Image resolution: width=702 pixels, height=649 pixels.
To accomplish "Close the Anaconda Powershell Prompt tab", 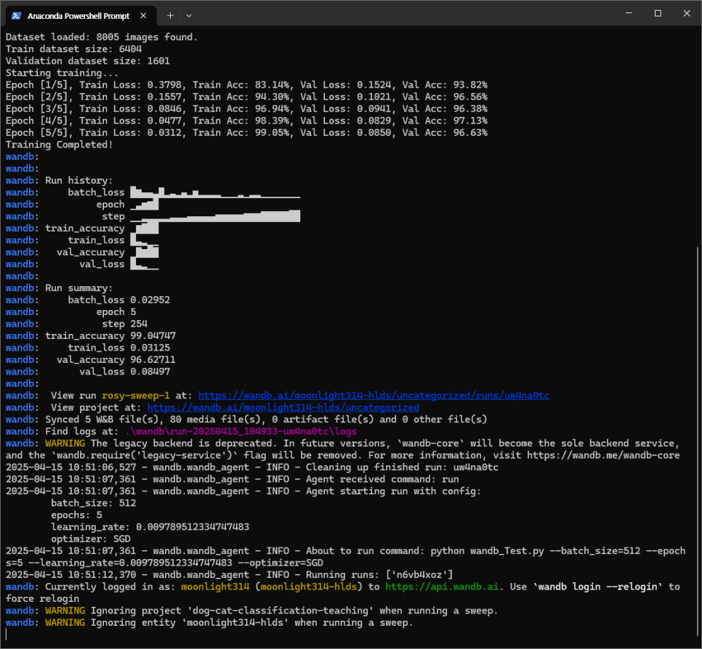I will point(143,16).
